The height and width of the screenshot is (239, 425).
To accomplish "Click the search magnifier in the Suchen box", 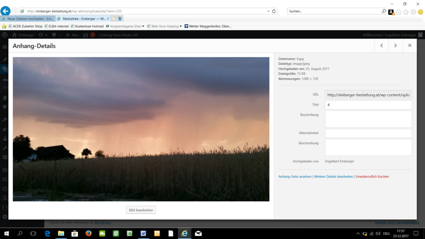I will (384, 11).
